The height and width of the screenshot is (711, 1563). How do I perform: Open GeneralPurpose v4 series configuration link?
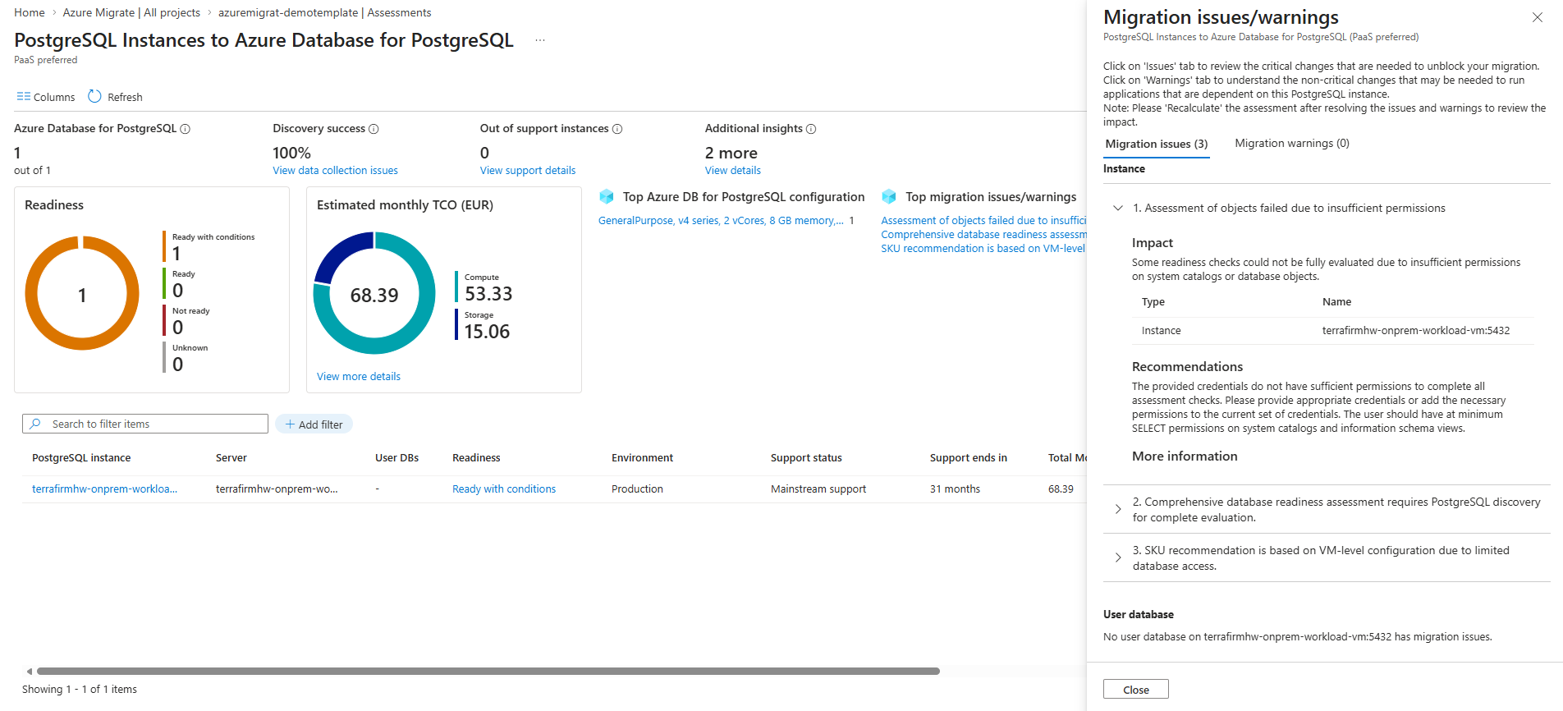(x=721, y=221)
